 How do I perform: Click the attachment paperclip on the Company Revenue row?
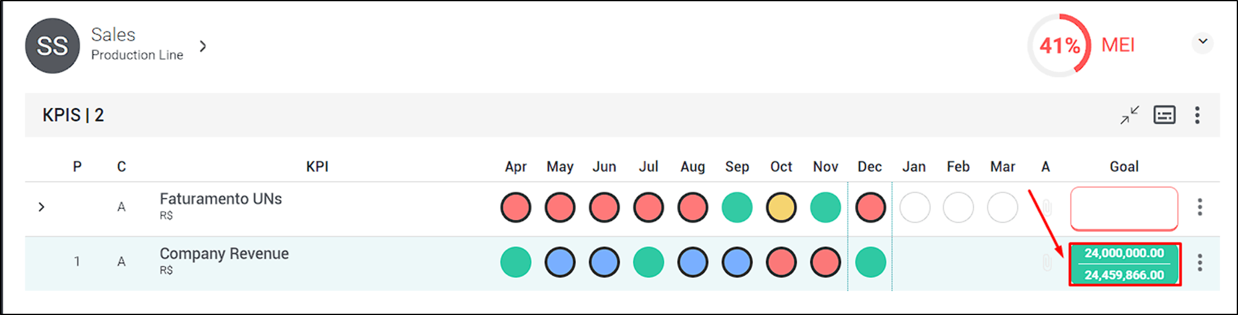coord(1046,263)
